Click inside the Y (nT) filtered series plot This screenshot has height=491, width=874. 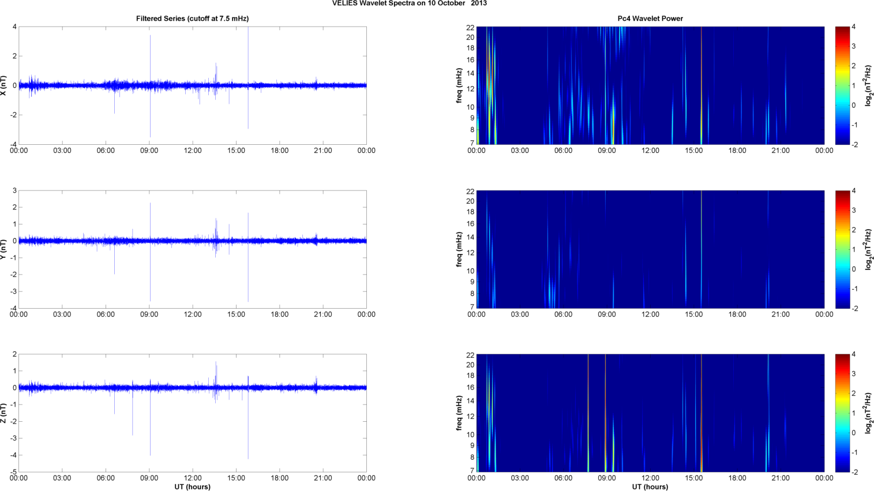click(193, 249)
